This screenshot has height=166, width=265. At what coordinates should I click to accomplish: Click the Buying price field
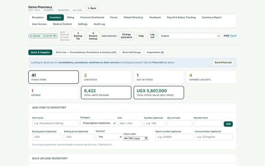coord(47,137)
